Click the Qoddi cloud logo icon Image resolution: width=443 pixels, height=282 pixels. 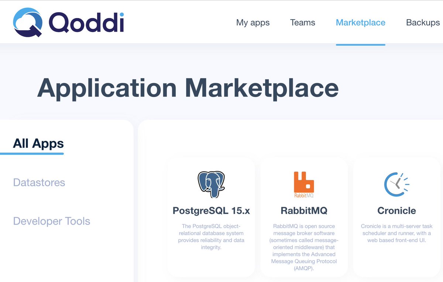tap(27, 23)
